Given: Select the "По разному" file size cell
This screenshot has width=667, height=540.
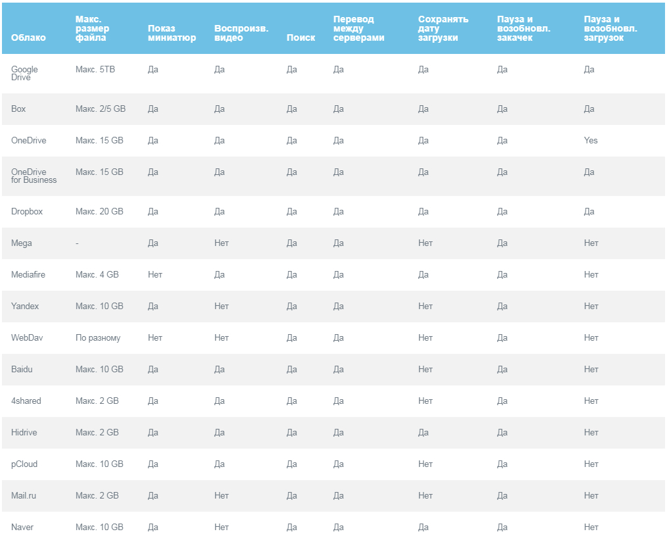Looking at the screenshot, I should [x=98, y=337].
